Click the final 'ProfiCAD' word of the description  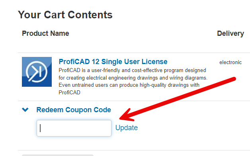click(x=70, y=92)
